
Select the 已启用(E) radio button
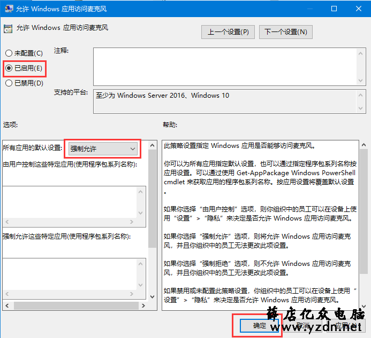pos(24,68)
